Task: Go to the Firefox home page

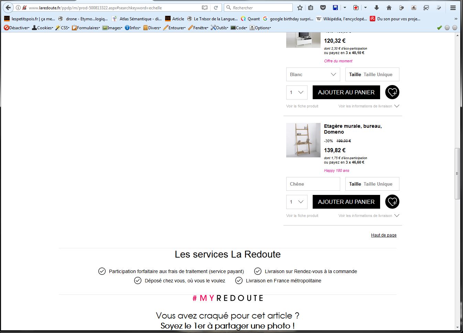Action: coord(389,8)
